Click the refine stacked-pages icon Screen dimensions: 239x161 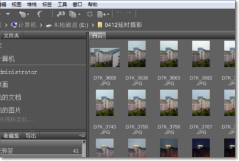click(x=72, y=14)
